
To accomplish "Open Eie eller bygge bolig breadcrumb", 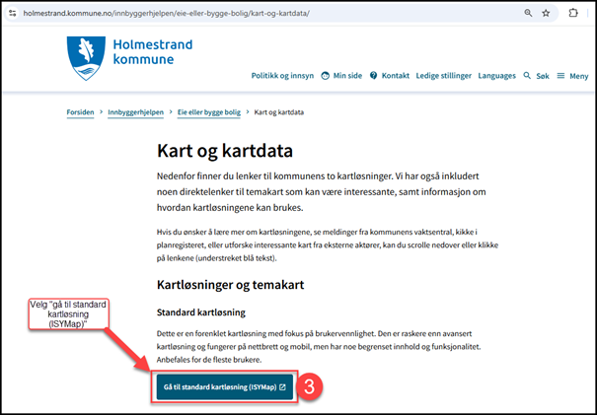I will [209, 112].
